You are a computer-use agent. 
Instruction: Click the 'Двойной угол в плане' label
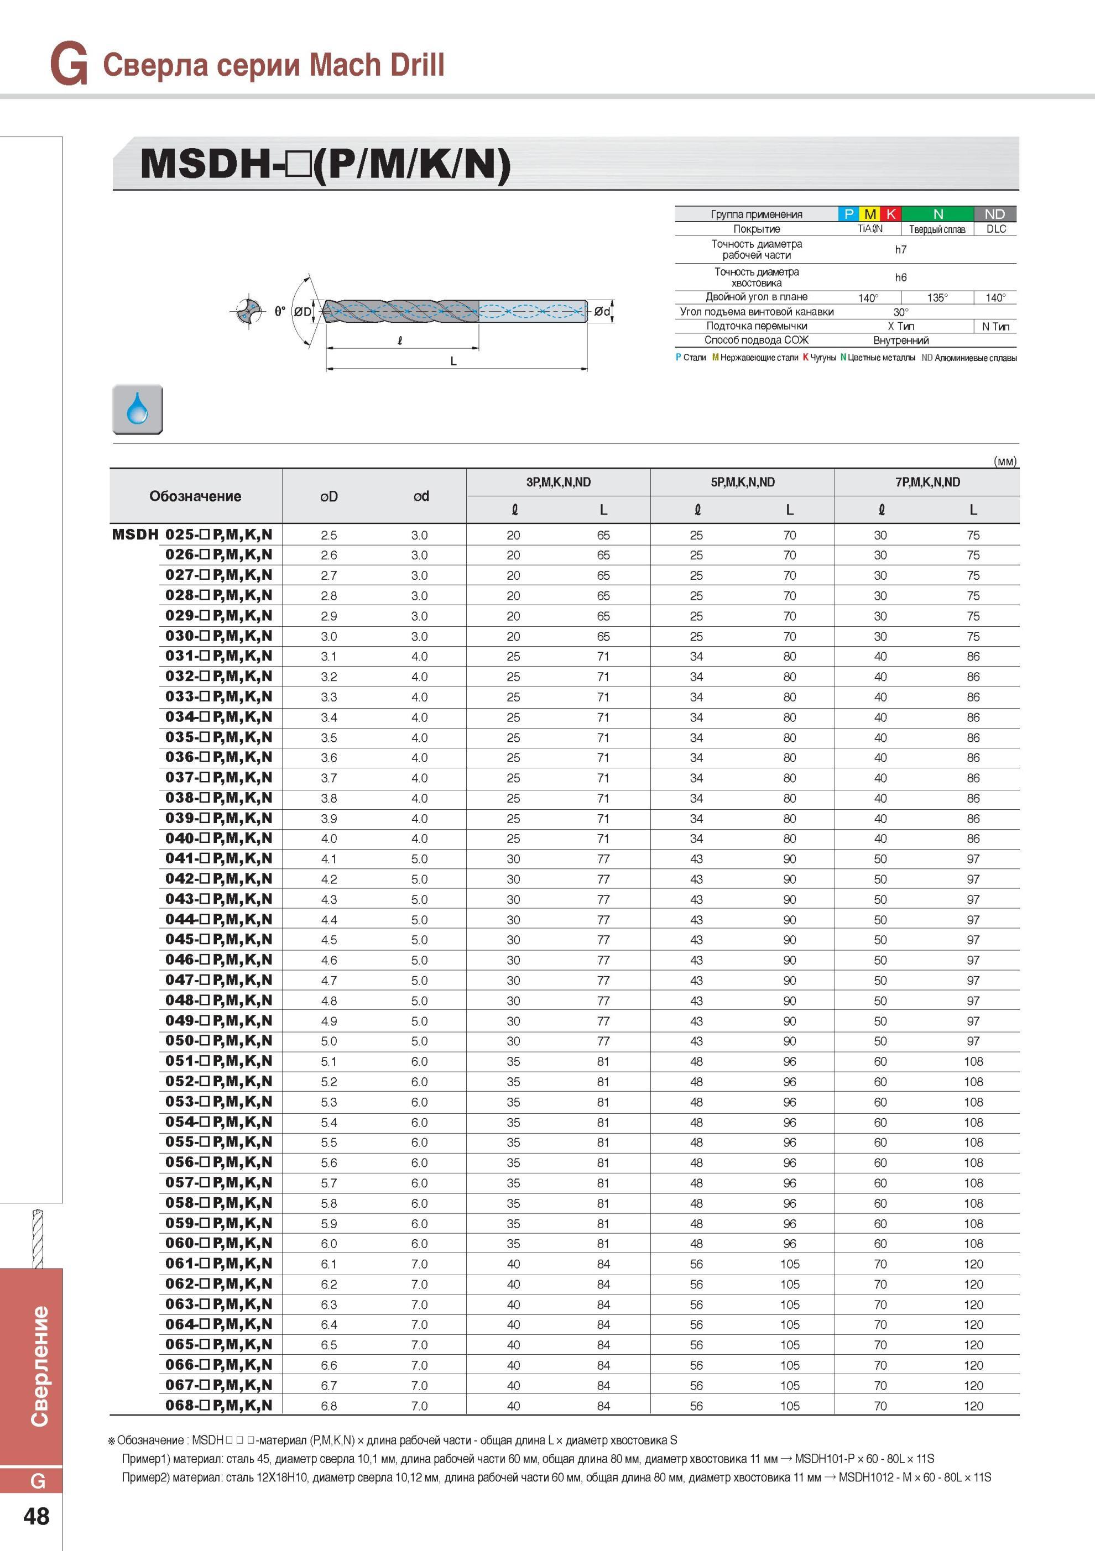[757, 297]
